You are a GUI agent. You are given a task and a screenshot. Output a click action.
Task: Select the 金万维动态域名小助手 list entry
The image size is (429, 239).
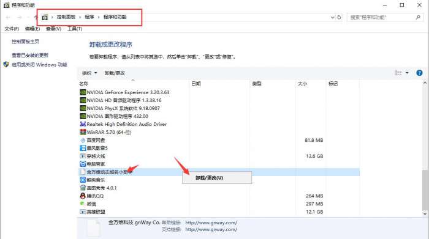coord(219,172)
